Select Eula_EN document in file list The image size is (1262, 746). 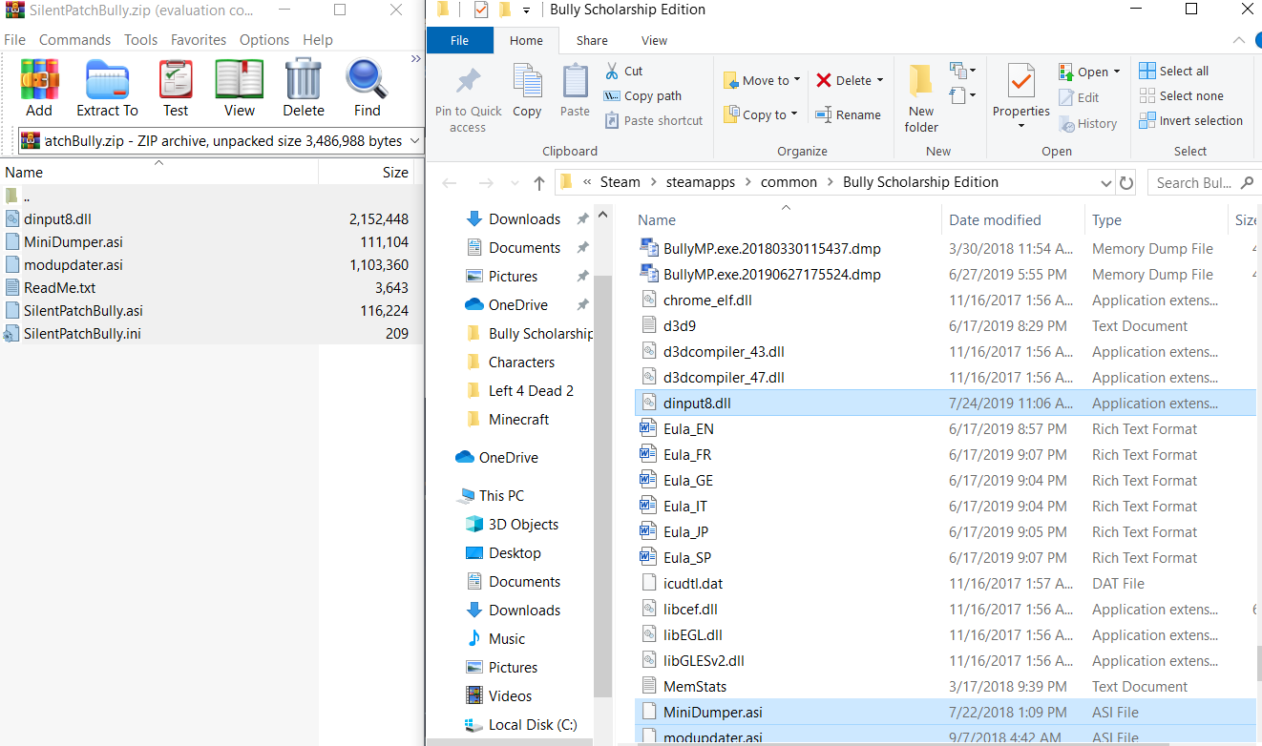[688, 429]
